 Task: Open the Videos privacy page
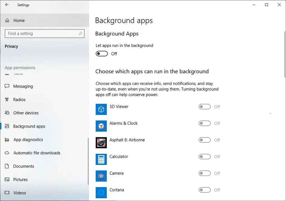pos(44,193)
